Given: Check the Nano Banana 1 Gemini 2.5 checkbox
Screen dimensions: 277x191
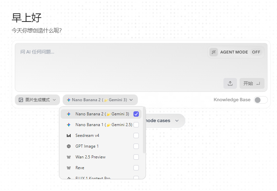Looking at the screenshot, I should coord(136,125).
